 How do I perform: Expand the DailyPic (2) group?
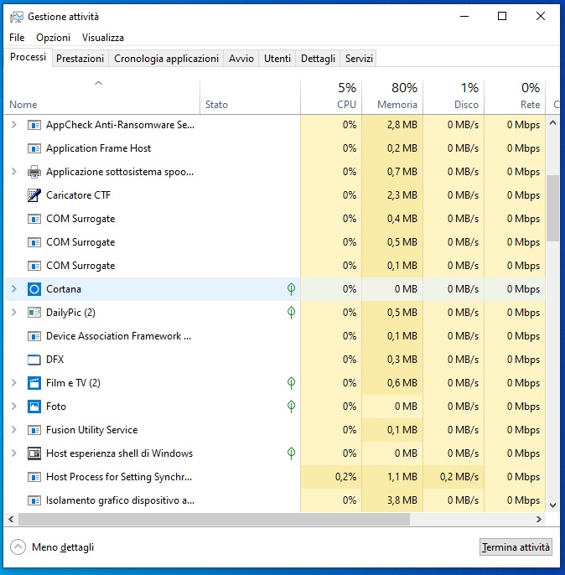pyautogui.click(x=14, y=313)
